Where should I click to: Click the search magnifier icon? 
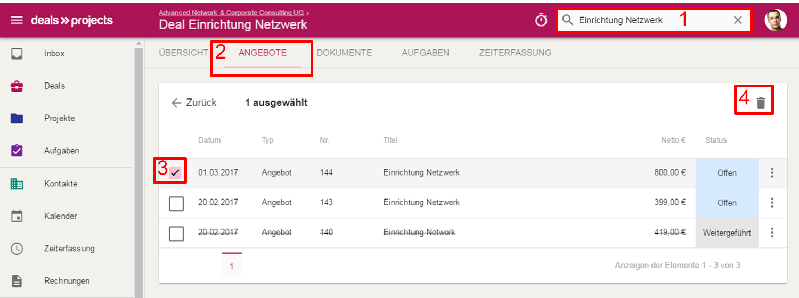pos(568,20)
